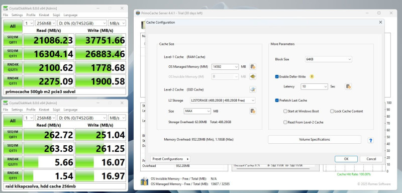
Task: Click blue help question mark icon
Action: click(x=370, y=140)
